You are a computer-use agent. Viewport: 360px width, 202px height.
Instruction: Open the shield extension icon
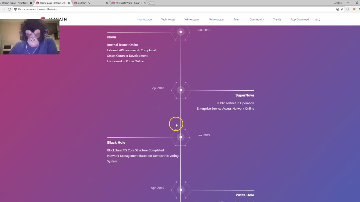(348, 9)
